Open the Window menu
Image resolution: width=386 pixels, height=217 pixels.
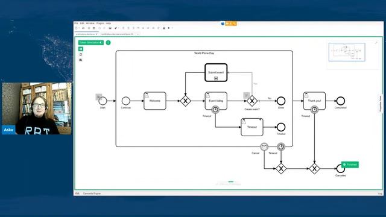(x=90, y=24)
